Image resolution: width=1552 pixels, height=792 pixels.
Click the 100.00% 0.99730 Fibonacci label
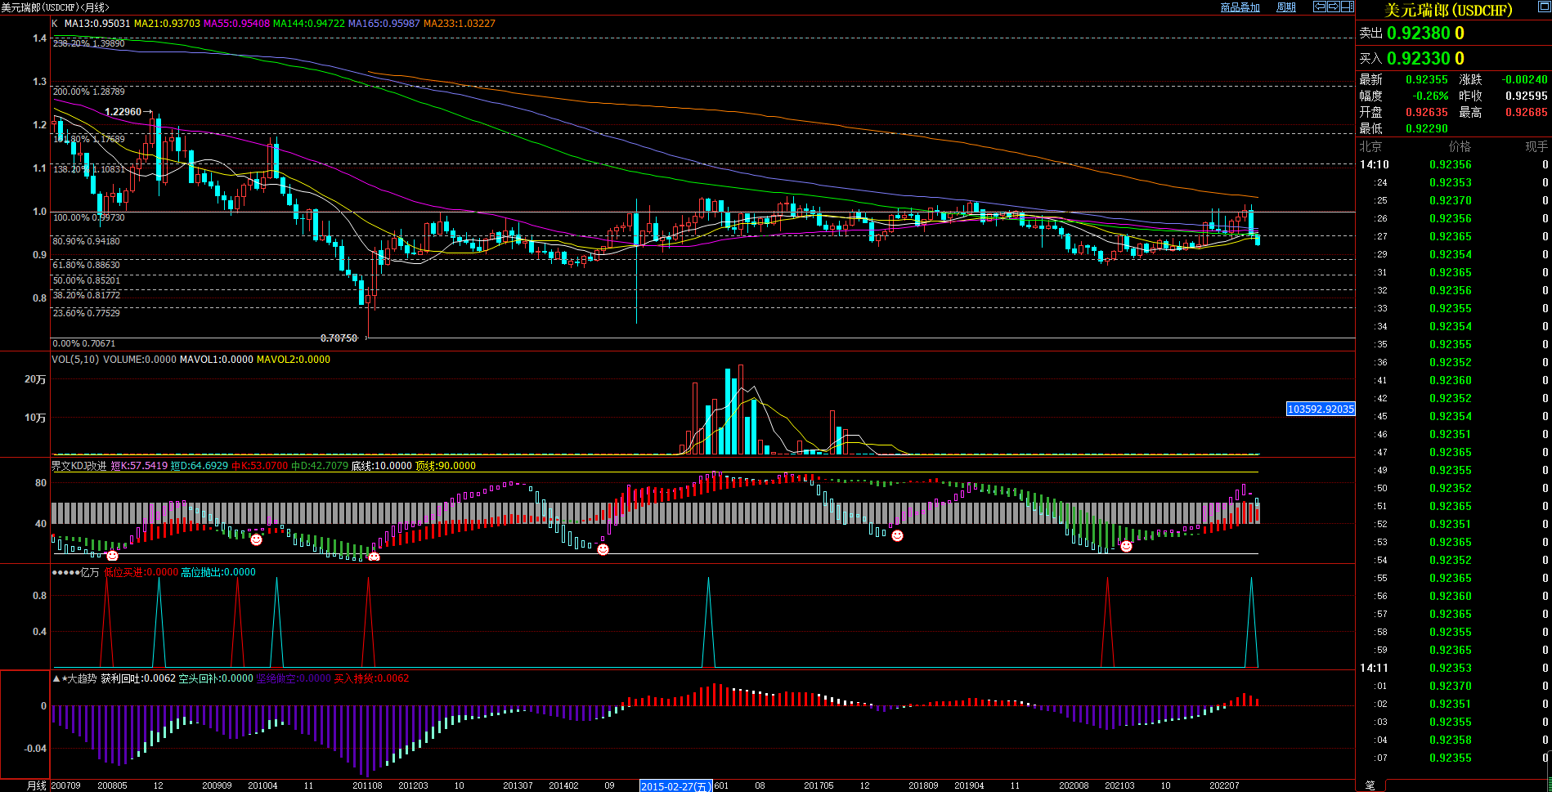pos(89,217)
